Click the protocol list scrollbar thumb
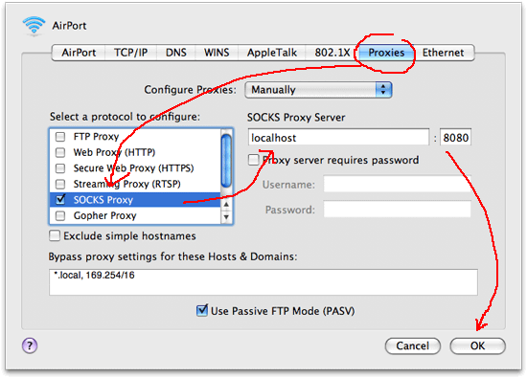Image resolution: width=527 pixels, height=378 pixels. 226,161
